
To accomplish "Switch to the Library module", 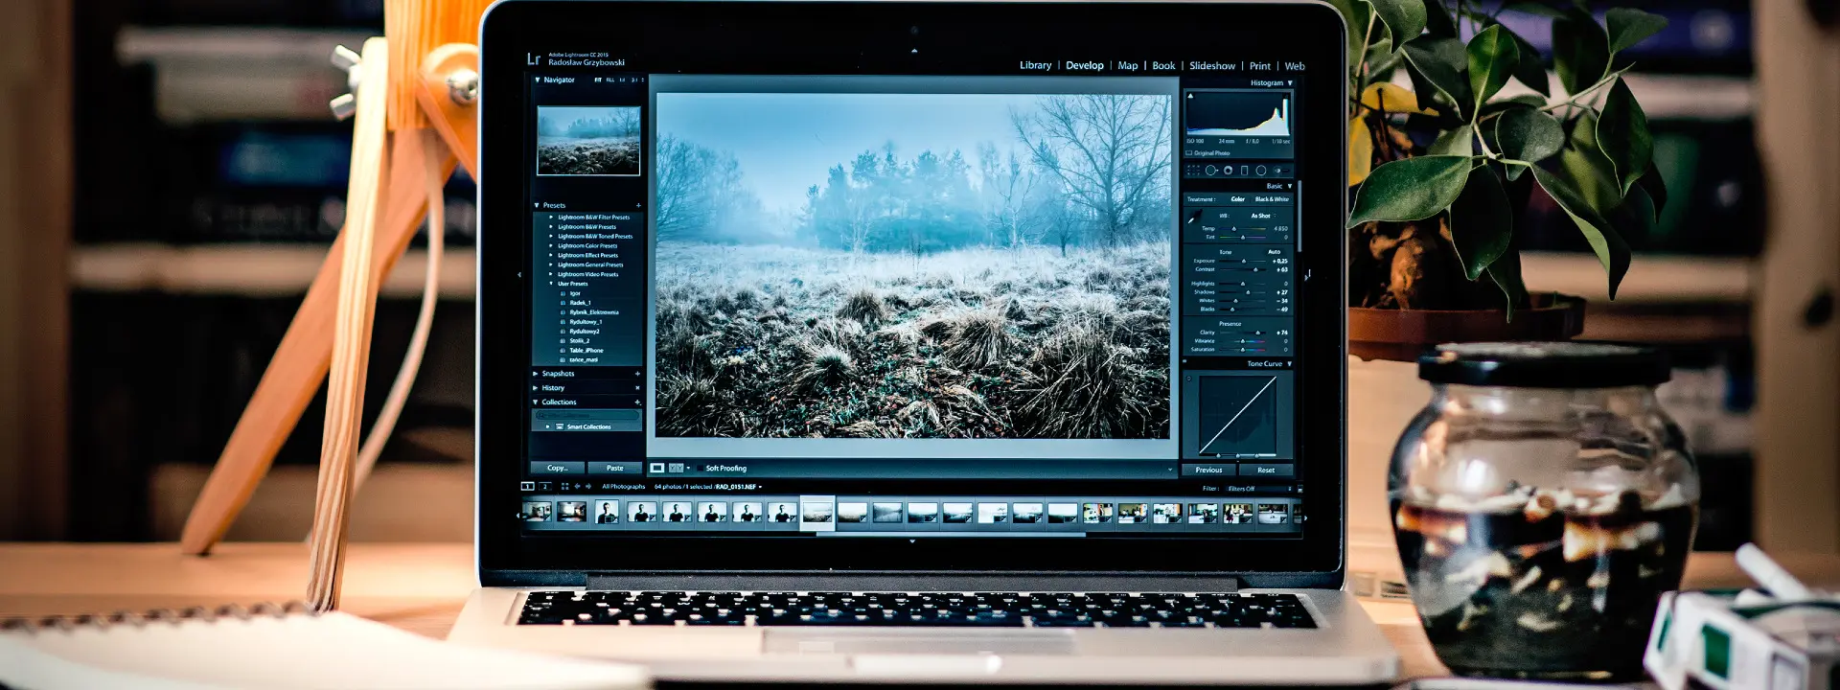I will point(1035,66).
